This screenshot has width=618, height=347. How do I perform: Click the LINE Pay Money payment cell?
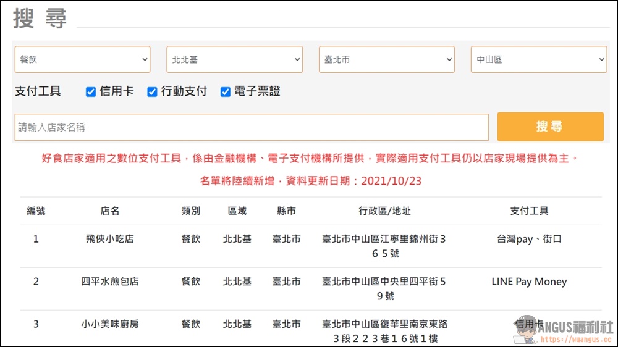[529, 282]
